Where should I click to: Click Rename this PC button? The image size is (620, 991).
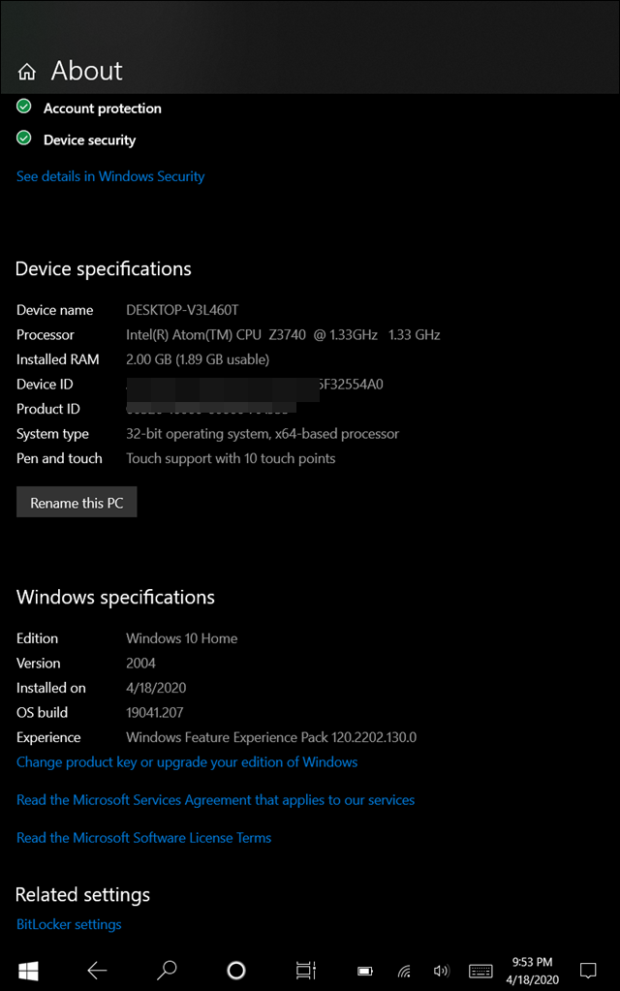tap(77, 503)
